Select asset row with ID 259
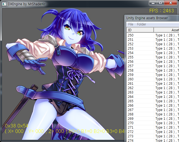179x142 pixels. pyautogui.click(x=153, y=75)
